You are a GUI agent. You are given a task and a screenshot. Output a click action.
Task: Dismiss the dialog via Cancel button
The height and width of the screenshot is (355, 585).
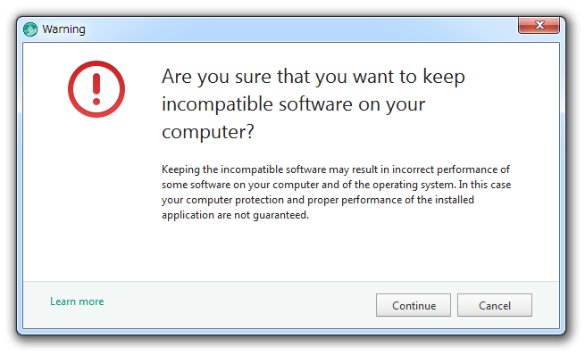pyautogui.click(x=494, y=305)
